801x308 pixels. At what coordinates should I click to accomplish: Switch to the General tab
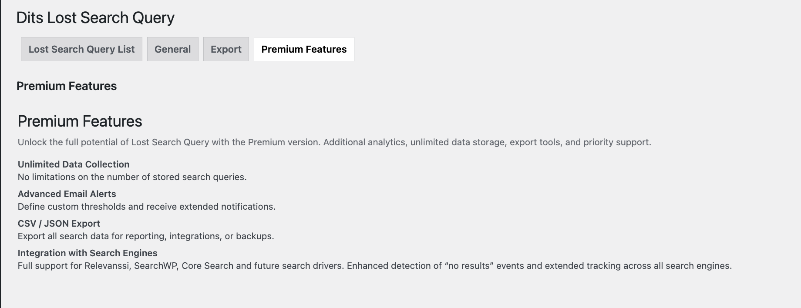click(x=172, y=49)
